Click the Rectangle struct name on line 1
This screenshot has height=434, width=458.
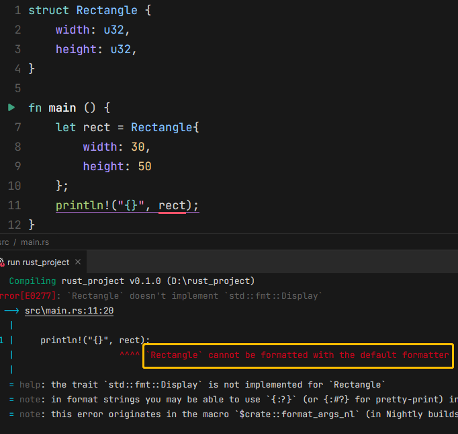point(107,11)
